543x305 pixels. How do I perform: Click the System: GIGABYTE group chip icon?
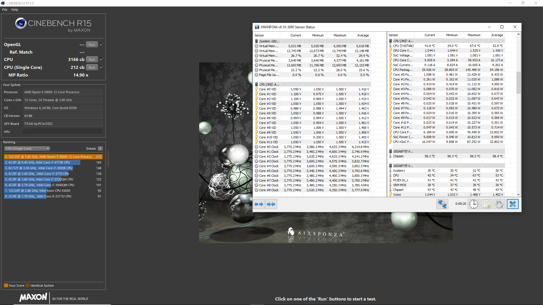point(257,41)
